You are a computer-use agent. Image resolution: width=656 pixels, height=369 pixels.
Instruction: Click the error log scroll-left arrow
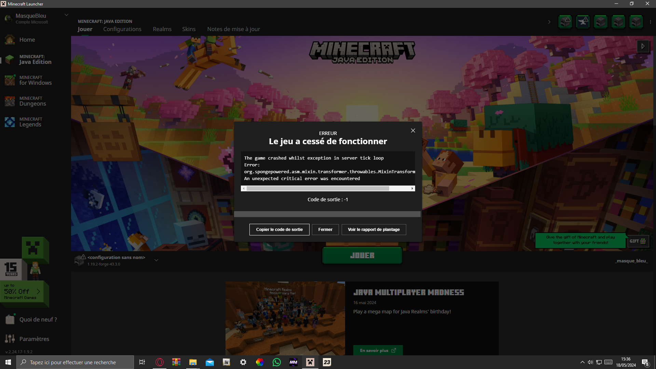pos(244,189)
